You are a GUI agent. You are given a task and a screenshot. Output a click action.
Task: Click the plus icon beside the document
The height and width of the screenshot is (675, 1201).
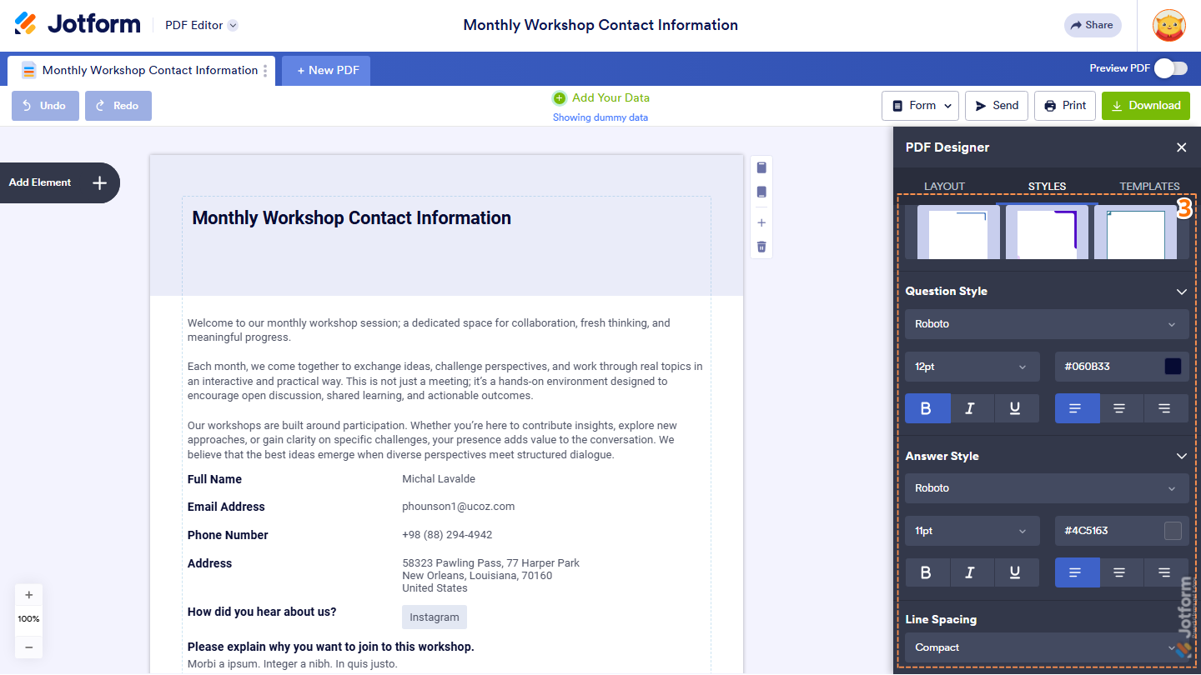coord(761,222)
